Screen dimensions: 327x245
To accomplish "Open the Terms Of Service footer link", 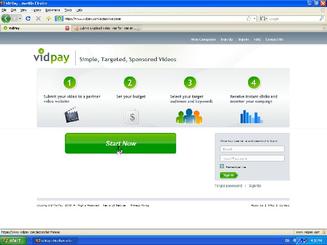I will (114, 205).
